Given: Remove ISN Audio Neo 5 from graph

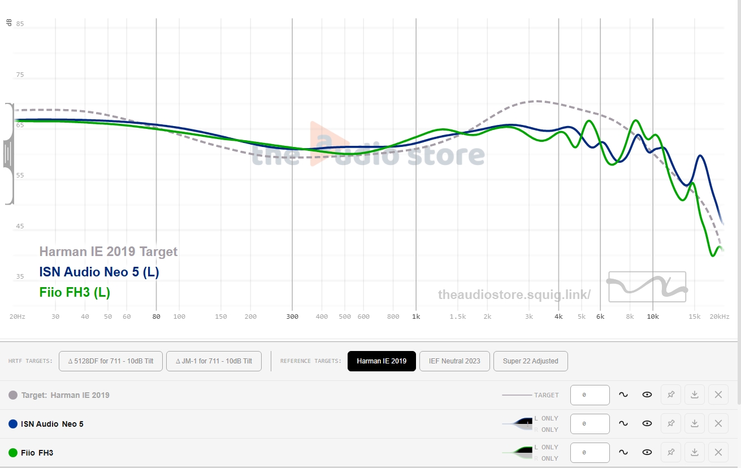Looking at the screenshot, I should pyautogui.click(x=718, y=423).
